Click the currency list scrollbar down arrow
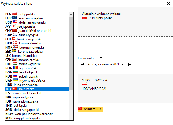Screen dimensions: 173x125 (x=71, y=118)
